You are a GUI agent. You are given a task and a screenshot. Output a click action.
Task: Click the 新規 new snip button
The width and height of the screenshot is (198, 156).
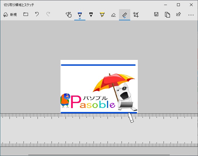(10, 15)
